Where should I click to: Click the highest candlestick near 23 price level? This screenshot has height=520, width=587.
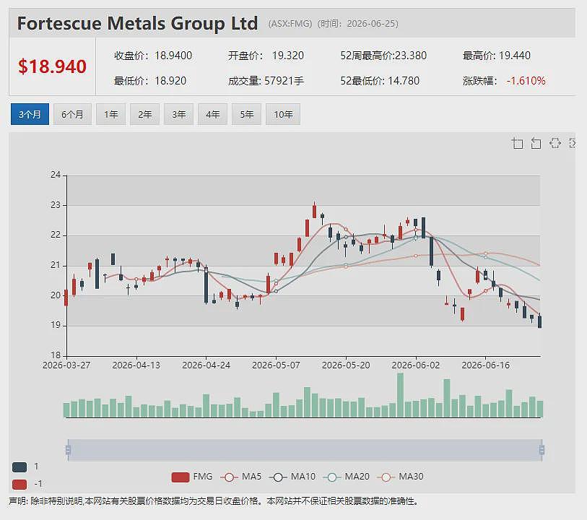pyautogui.click(x=315, y=210)
